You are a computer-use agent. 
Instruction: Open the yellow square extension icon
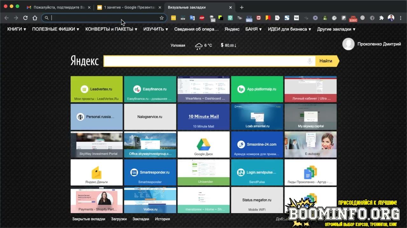point(173,18)
